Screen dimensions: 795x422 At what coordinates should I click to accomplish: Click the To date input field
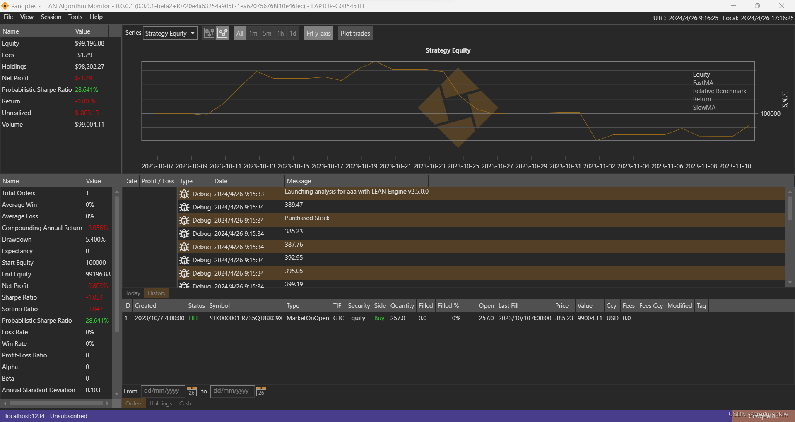233,391
